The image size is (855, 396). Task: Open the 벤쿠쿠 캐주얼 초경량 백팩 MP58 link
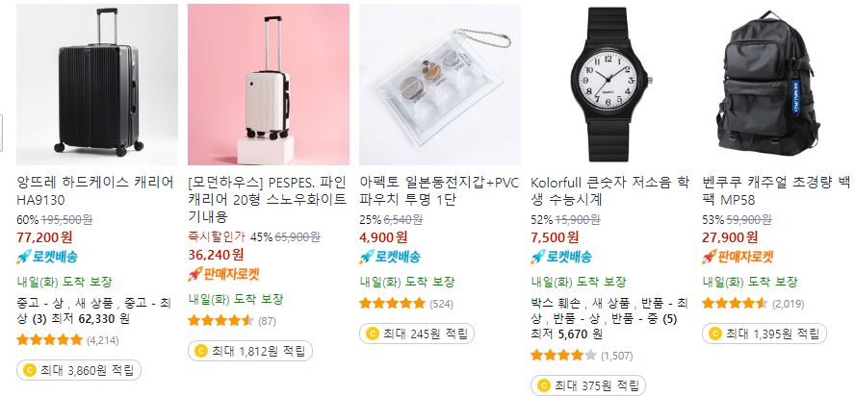coord(776,190)
